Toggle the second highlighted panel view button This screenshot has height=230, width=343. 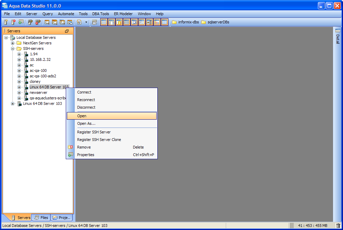click(112, 22)
